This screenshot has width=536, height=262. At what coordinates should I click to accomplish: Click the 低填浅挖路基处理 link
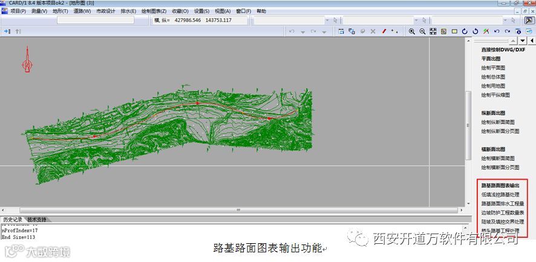(x=500, y=195)
